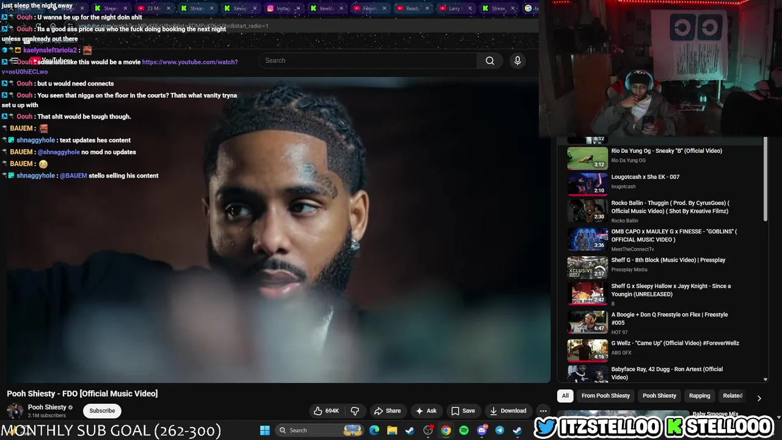
Task: Open thumbnail for Rio Da Yung Og Sneaky B
Action: pyautogui.click(x=587, y=158)
